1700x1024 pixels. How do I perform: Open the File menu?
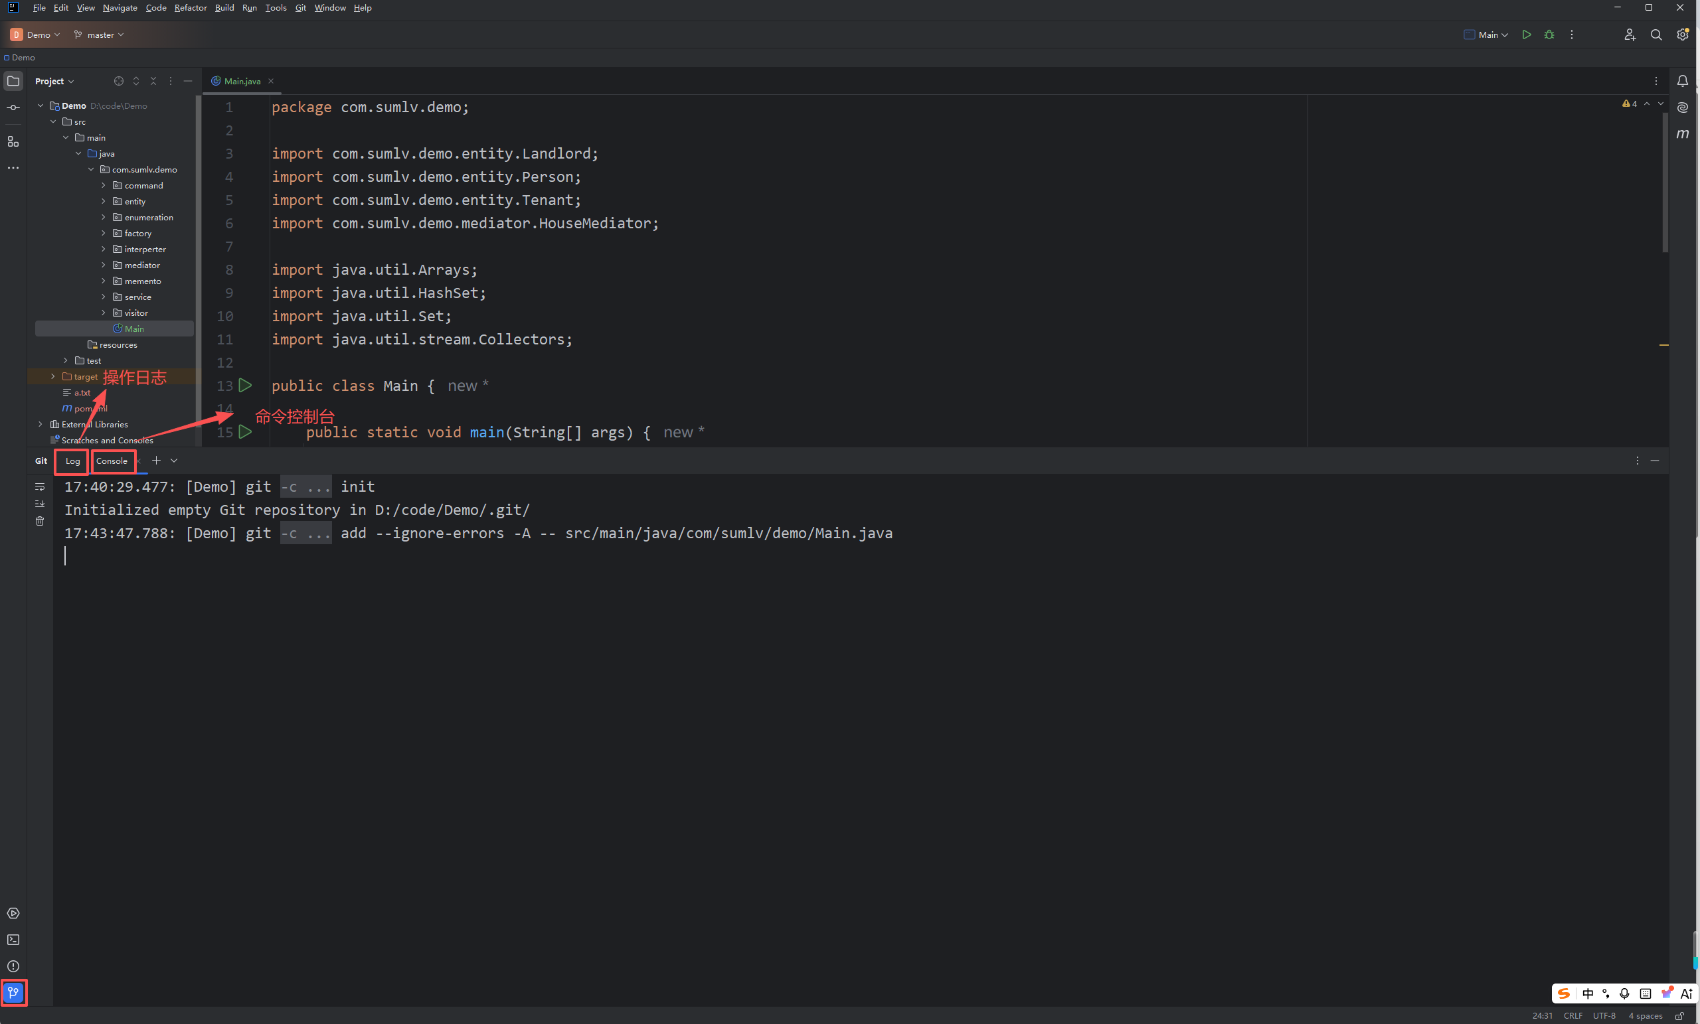coord(39,7)
